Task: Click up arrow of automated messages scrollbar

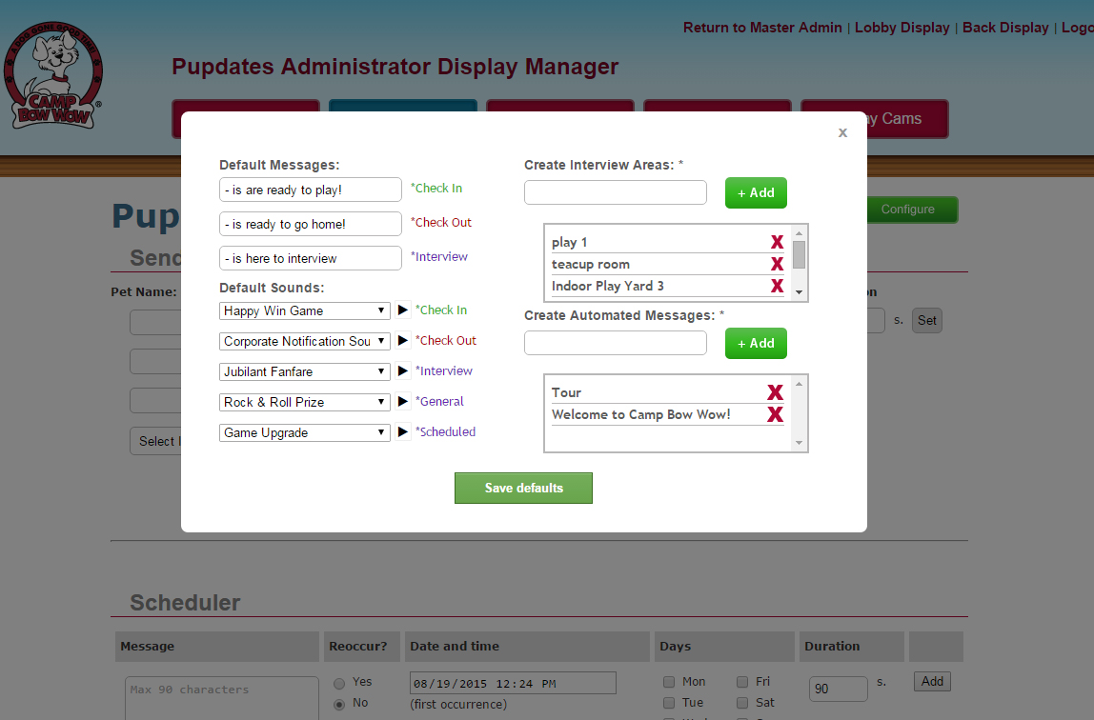Action: point(799,384)
